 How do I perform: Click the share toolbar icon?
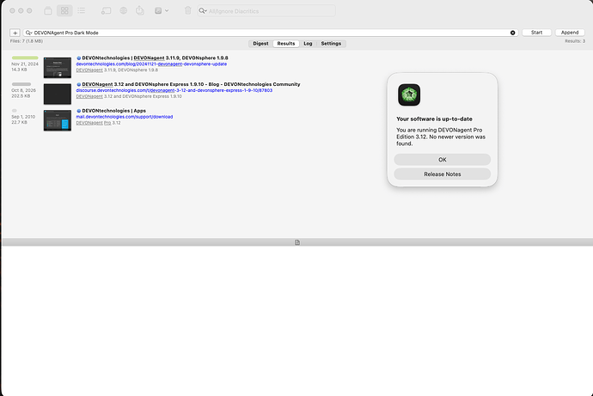(x=140, y=10)
